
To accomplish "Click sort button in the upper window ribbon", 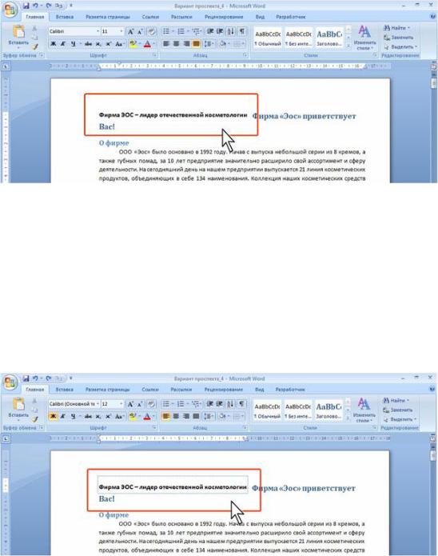I will click(x=231, y=31).
